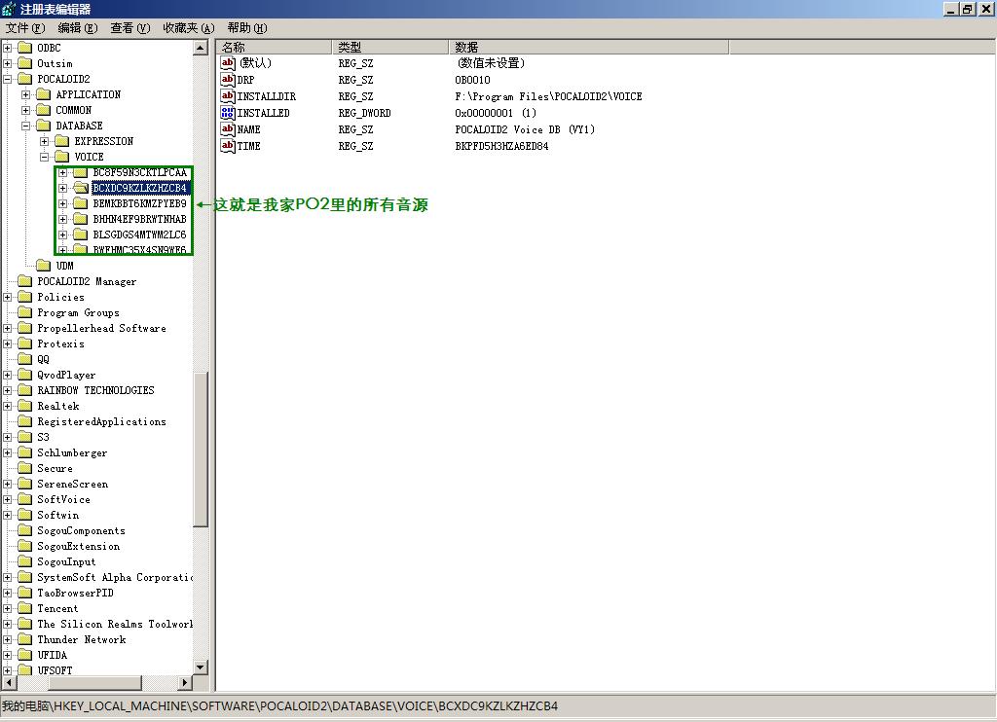The image size is (997, 722).
Task: Click the NAME string value icon
Action: 228,129
